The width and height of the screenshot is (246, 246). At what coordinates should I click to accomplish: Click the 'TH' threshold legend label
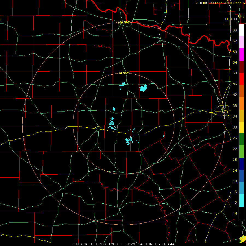tap(235, 213)
